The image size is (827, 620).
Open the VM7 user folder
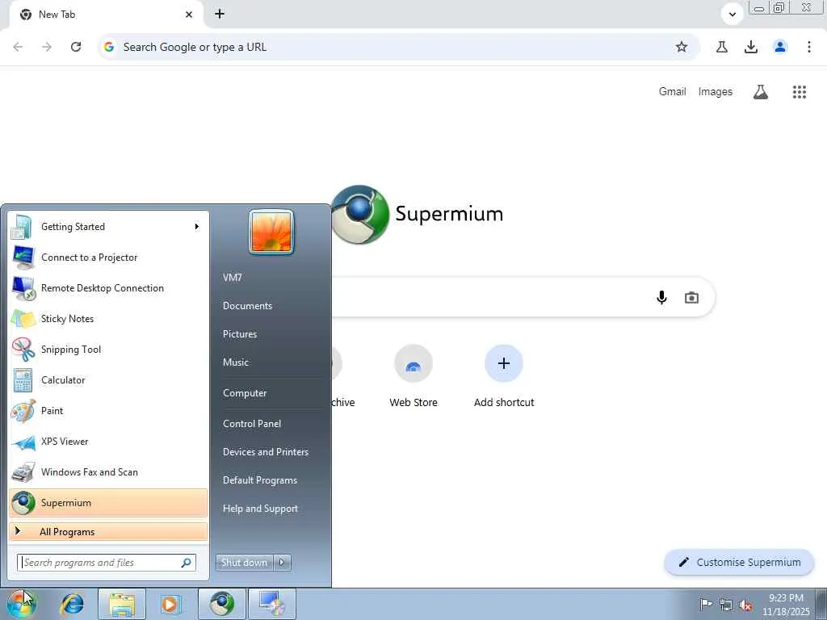[232, 278]
